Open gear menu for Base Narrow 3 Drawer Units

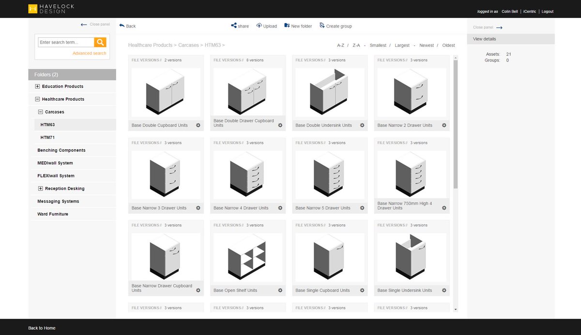[198, 208]
